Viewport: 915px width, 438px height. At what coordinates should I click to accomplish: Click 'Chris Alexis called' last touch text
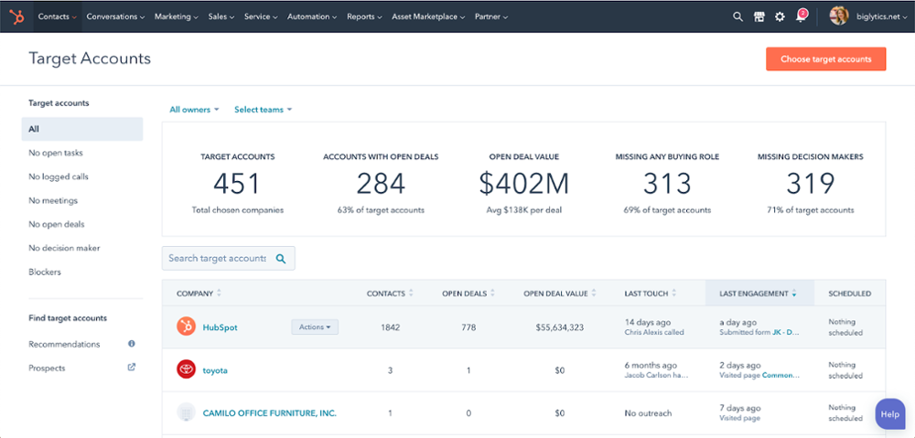(x=654, y=333)
